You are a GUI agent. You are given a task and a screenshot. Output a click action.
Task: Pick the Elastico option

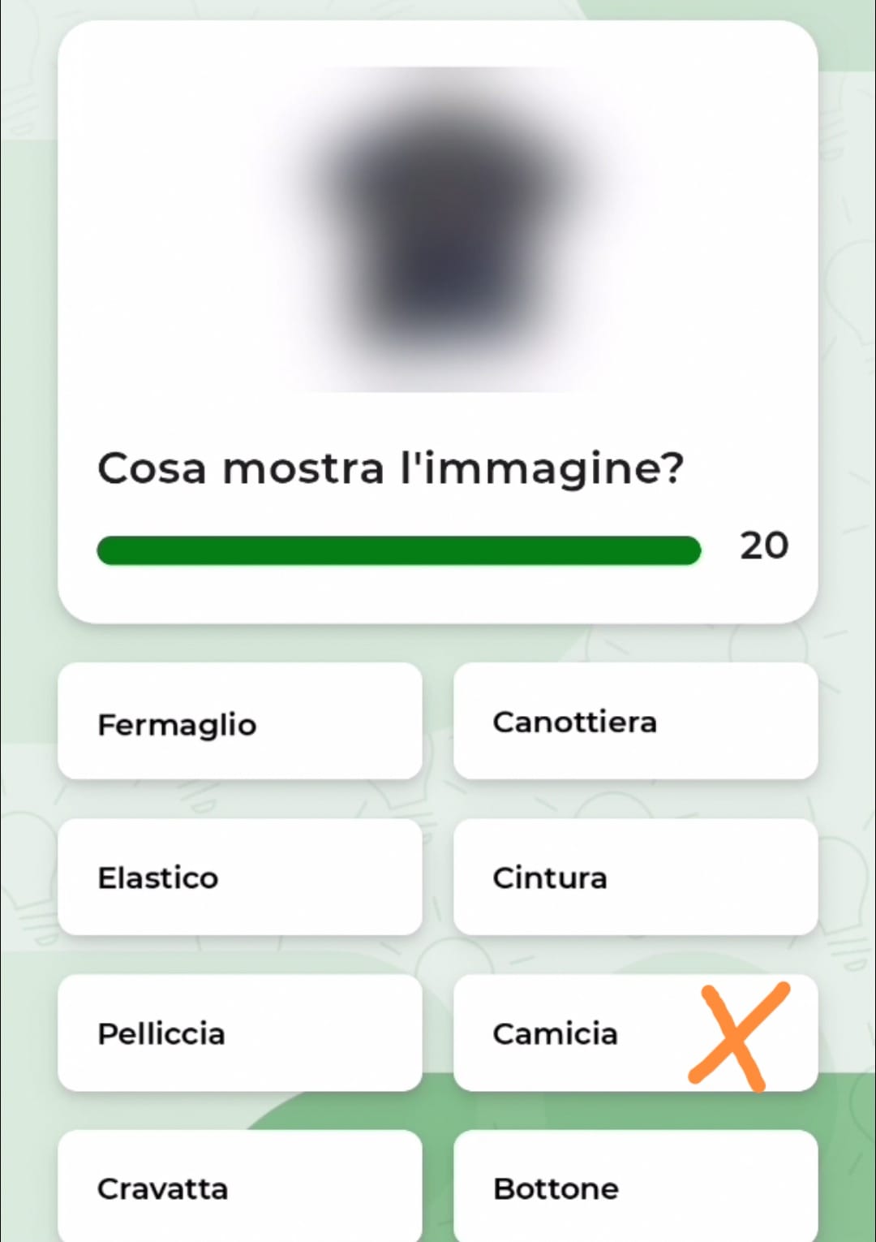tap(240, 877)
